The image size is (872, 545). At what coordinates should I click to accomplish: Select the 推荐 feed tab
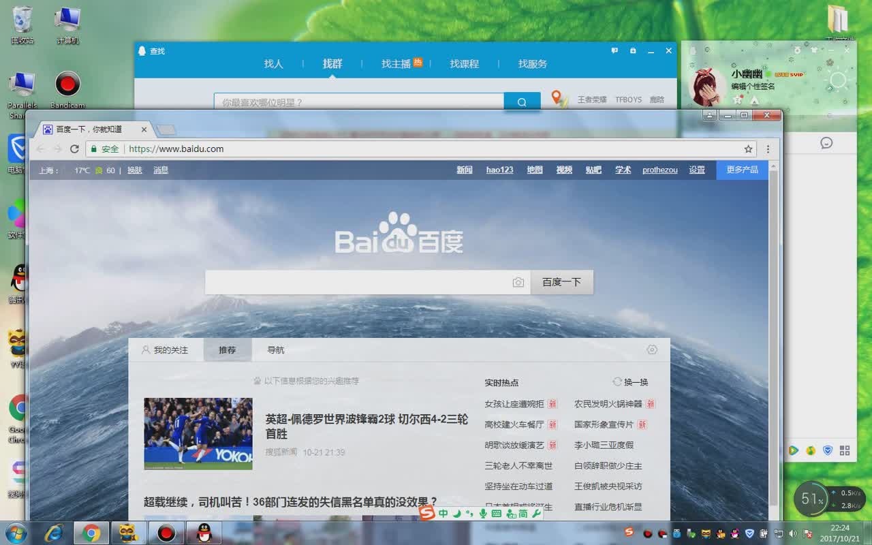(x=228, y=349)
